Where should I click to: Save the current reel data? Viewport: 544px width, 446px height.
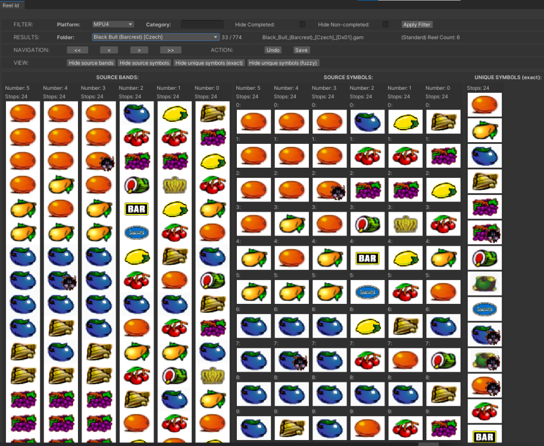pyautogui.click(x=301, y=50)
